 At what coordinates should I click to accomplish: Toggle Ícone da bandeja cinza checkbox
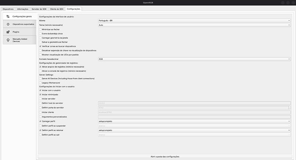40,34
